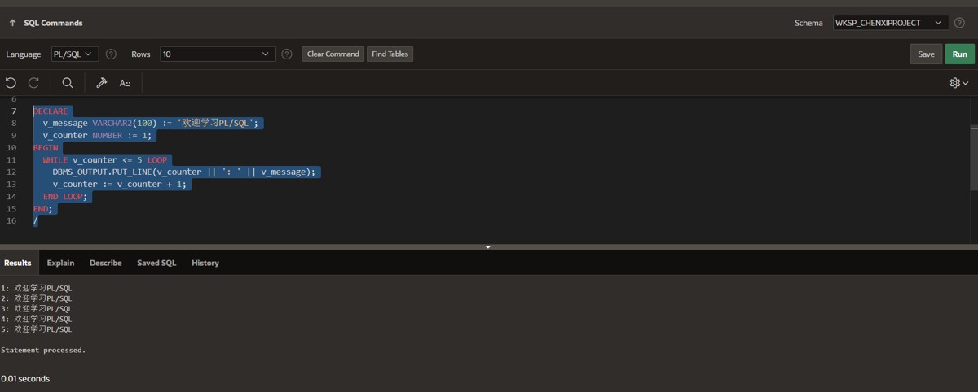This screenshot has width=978, height=392.
Task: Click the help icon next to Rows
Action: click(287, 54)
